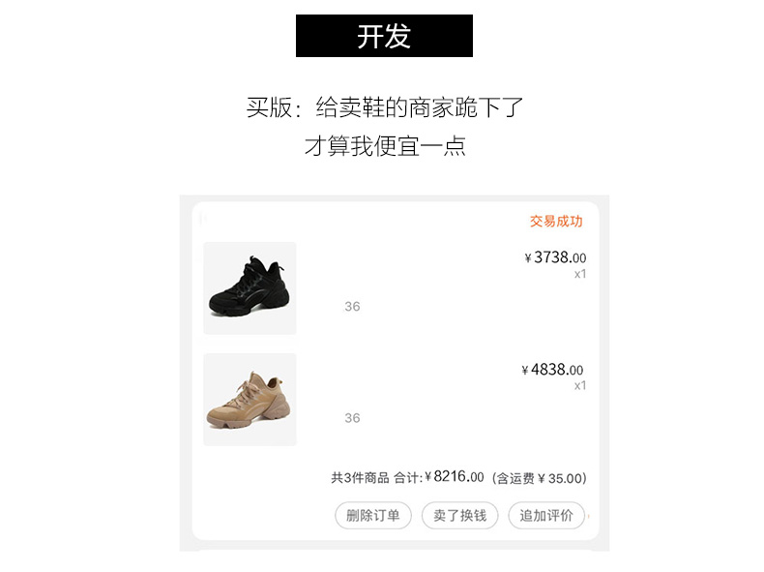Click size 36 of beige sneaker
764x572 pixels.
tap(352, 418)
